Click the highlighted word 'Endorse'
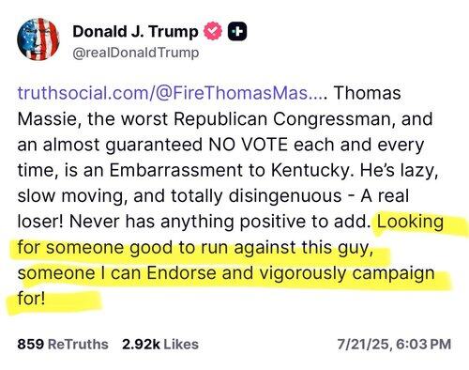The image size is (469, 370). point(181,272)
